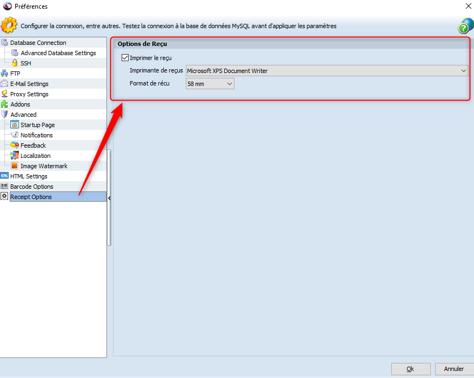Screen dimensions: 474x378
Task: Click the Startup Page icon
Action: pos(15,125)
